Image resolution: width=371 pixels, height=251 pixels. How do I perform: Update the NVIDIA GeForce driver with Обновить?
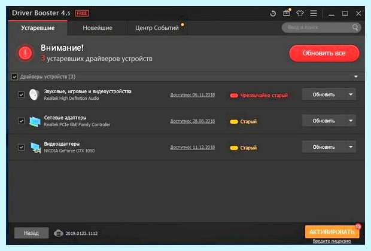324,147
